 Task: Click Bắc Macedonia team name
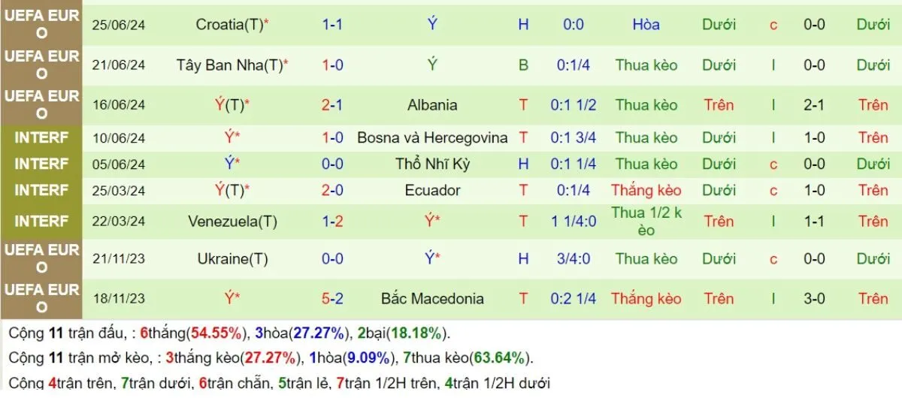(x=432, y=299)
